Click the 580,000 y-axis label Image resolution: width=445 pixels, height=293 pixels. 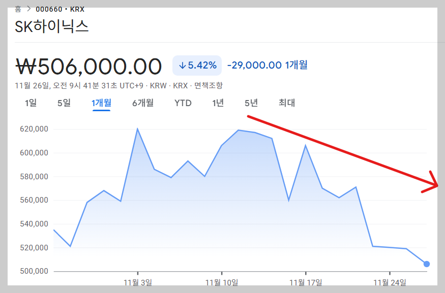34,177
